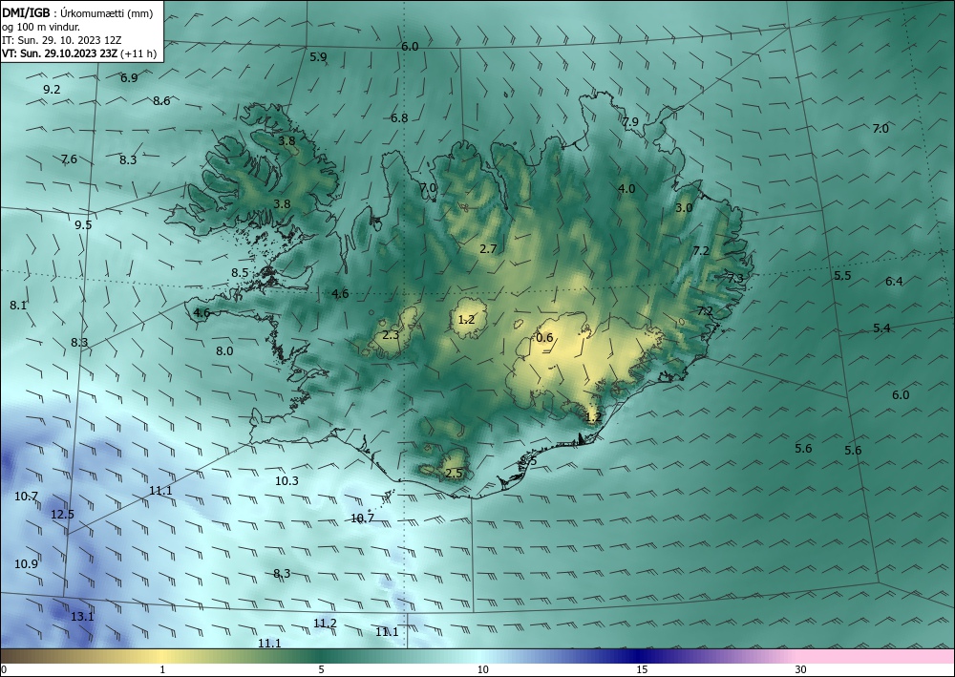
Task: Click the 7.9 value label
Action: pos(630,122)
